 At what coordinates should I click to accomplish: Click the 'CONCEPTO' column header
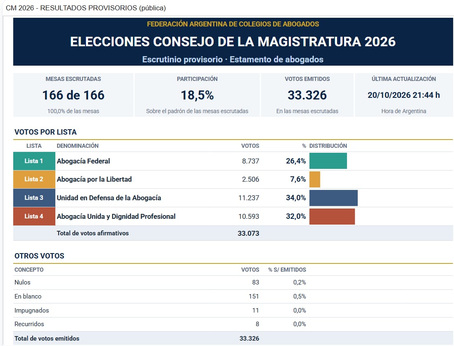(29, 270)
